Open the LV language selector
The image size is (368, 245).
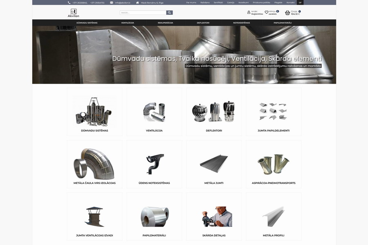pyautogui.click(x=300, y=2)
